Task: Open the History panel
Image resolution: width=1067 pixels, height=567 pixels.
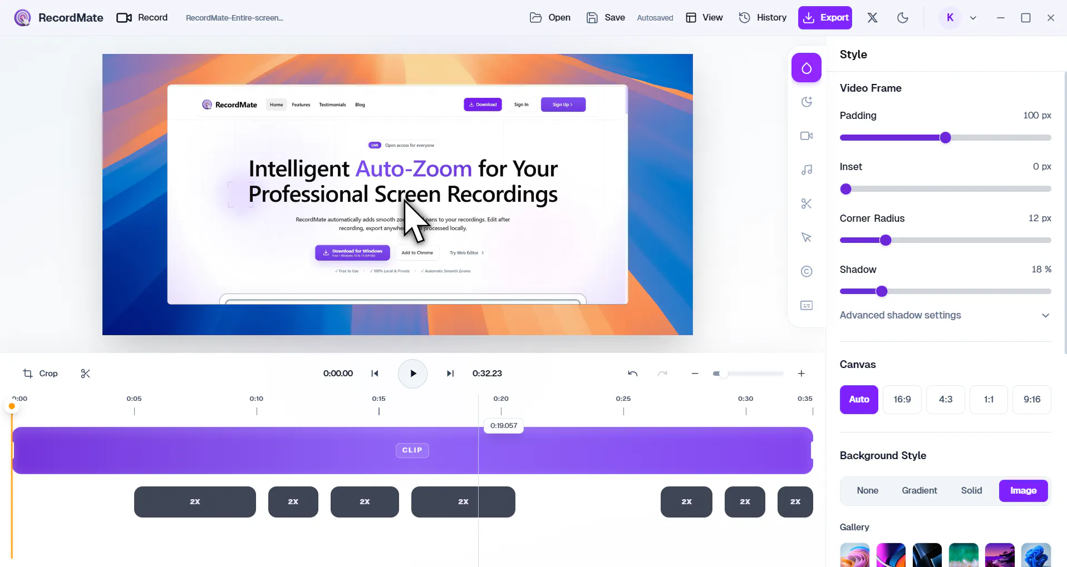Action: [x=763, y=18]
